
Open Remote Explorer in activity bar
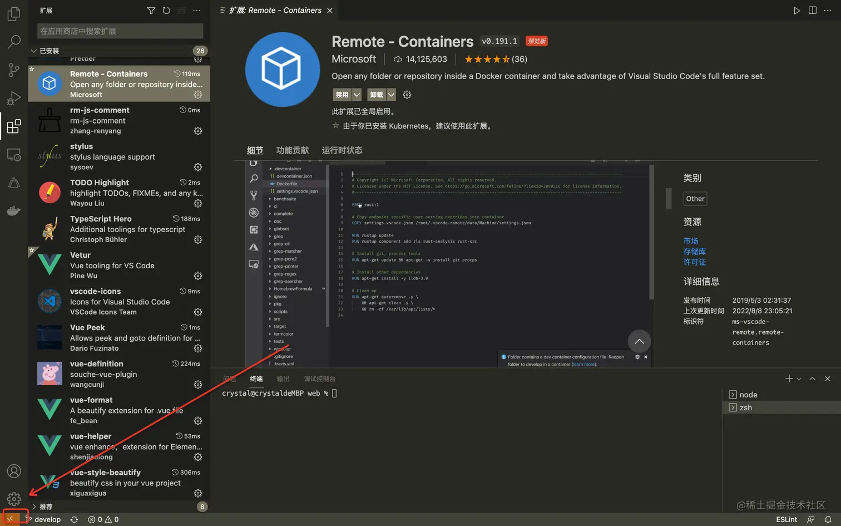coord(14,155)
